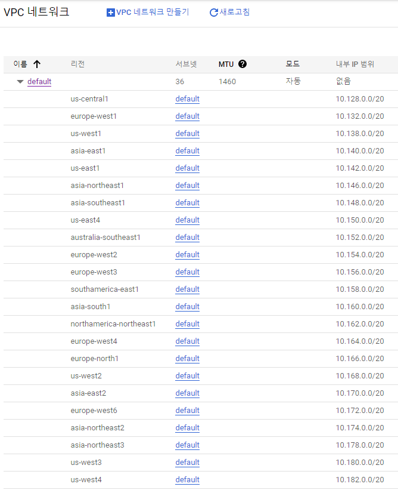This screenshot has width=398, height=493.
Task: Click the IP range 10.174.0.0/20
Action: coord(360,427)
